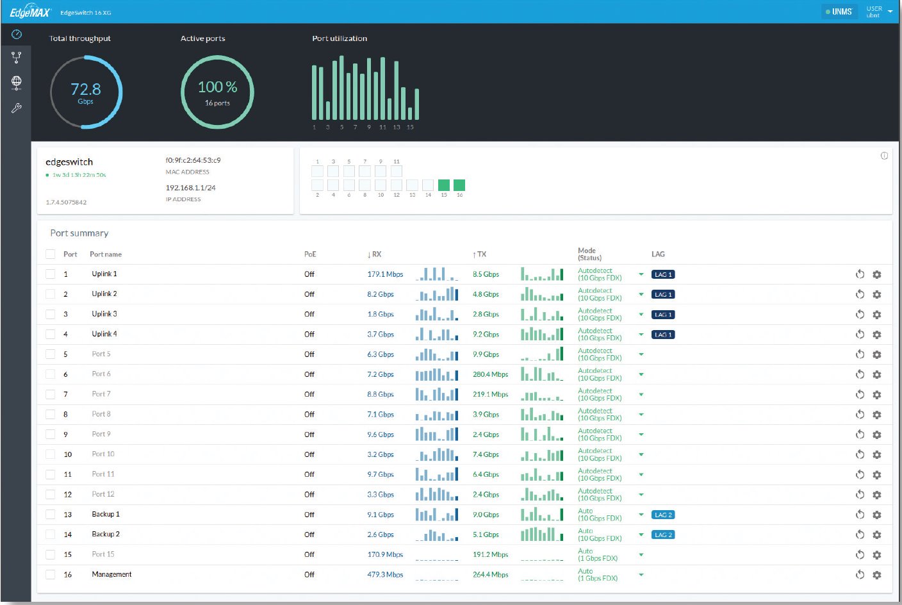The width and height of the screenshot is (902, 605).
Task: Open the dashboard gauge icon in sidebar
Action: pyautogui.click(x=17, y=34)
